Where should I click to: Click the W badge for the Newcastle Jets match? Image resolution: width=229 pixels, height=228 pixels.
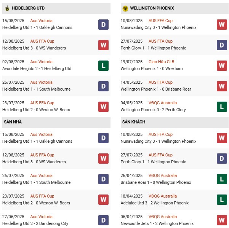222,220
